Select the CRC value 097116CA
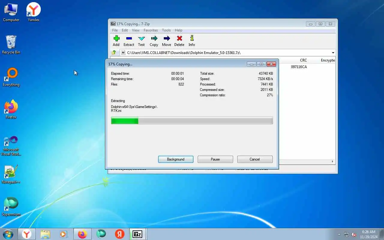384x240 pixels. (x=299, y=67)
